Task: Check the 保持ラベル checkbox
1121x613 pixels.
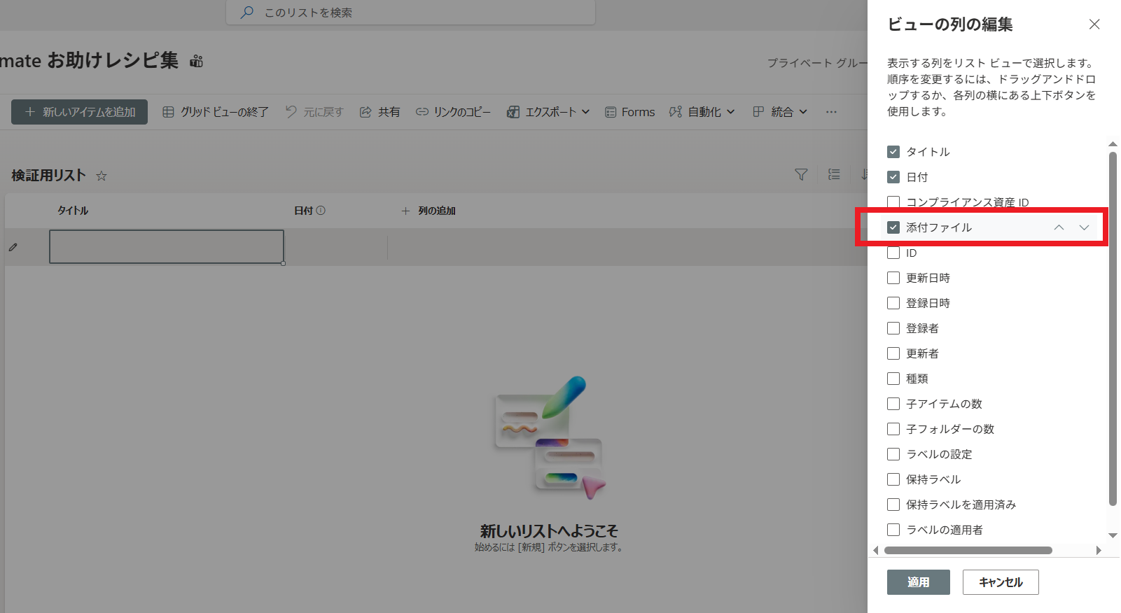Action: click(x=893, y=479)
